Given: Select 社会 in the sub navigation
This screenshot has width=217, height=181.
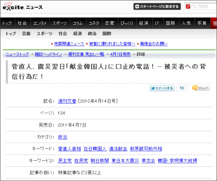Looking at the screenshot, I should (x=63, y=34).
